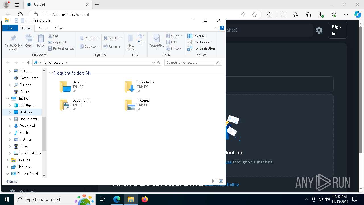
Task: Switch to the Home ribbon tab
Action: [x=26, y=28]
